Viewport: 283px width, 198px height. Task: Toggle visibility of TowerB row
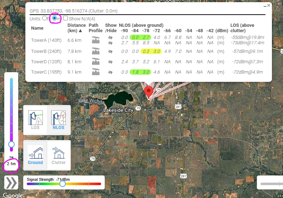pos(110,51)
